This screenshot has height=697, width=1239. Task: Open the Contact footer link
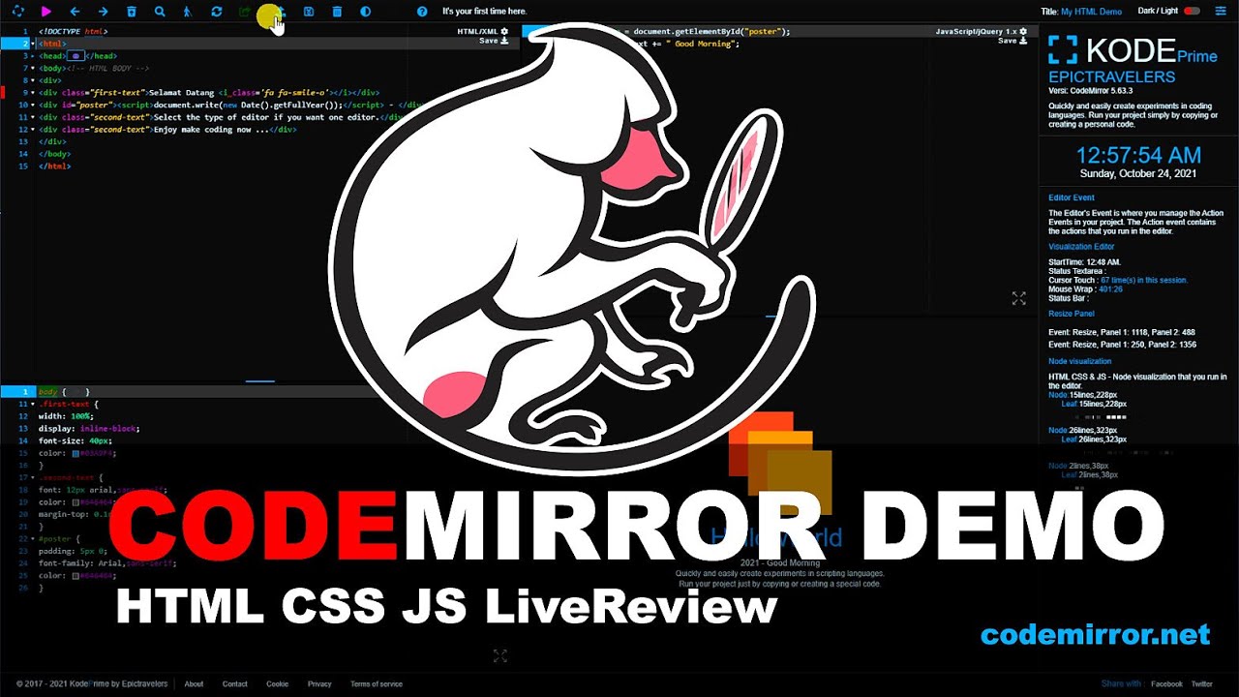(235, 683)
